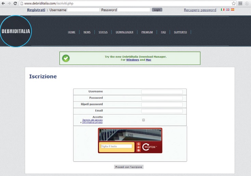Image resolution: width=251 pixels, height=176 pixels.
Task: Click the Login button
Action: (x=157, y=10)
